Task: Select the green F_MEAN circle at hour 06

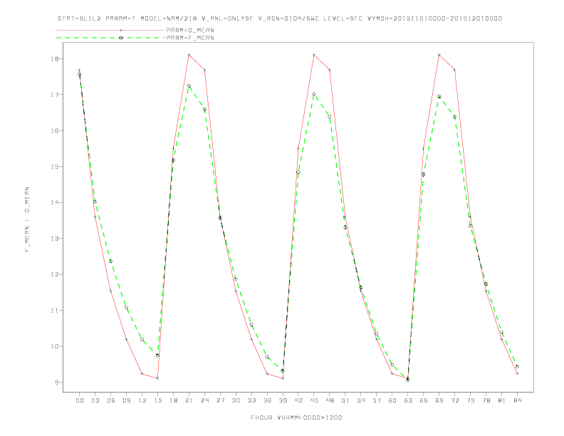Action: [x=111, y=261]
